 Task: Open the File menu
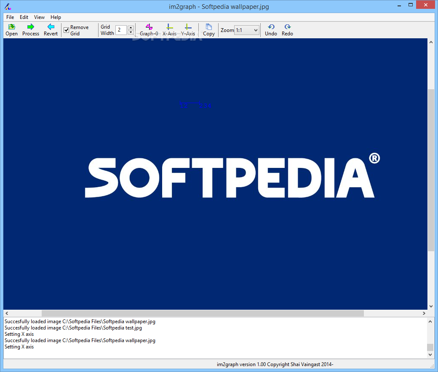(x=10, y=17)
